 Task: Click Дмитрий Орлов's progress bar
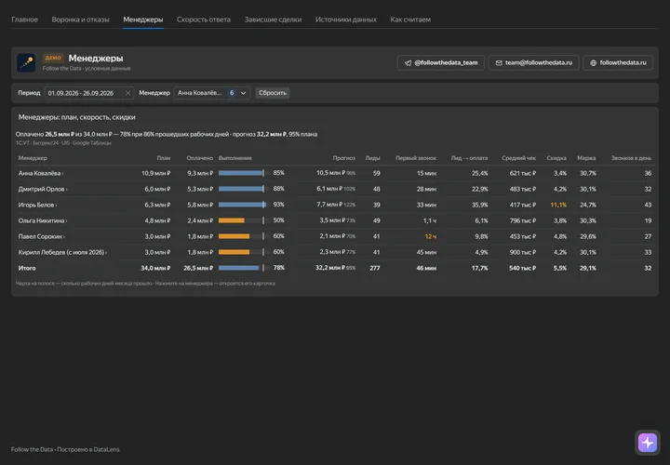click(x=242, y=189)
